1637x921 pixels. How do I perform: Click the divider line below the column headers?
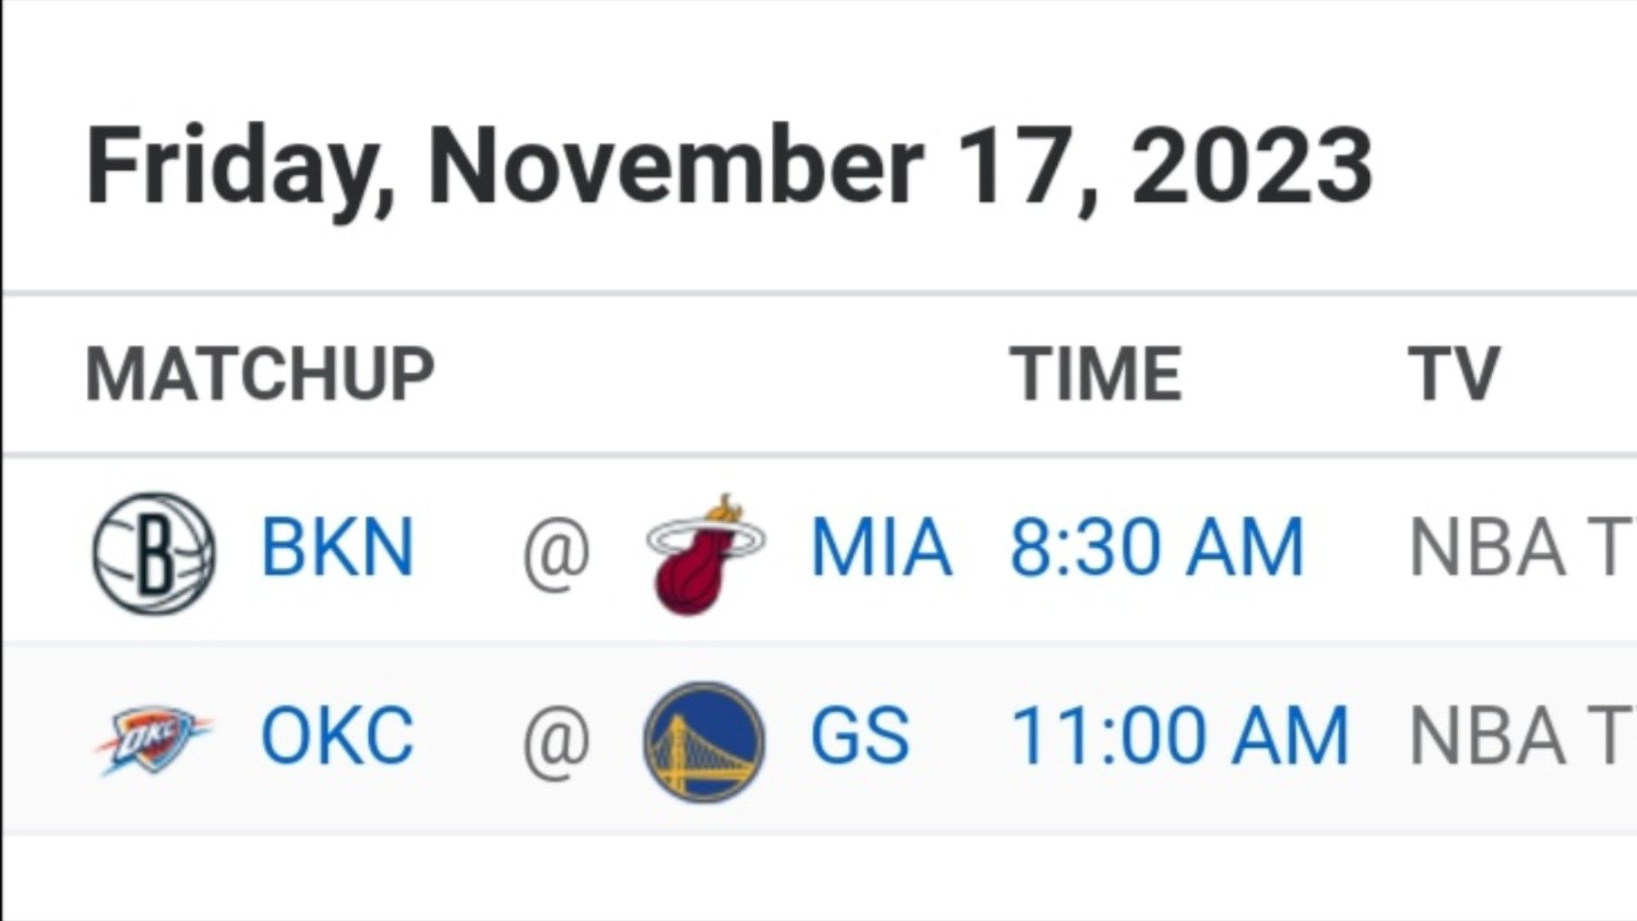click(x=818, y=455)
